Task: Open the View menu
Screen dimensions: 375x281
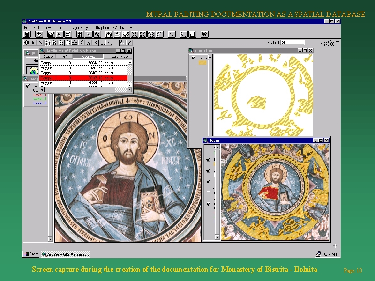Action: pyautogui.click(x=47, y=28)
